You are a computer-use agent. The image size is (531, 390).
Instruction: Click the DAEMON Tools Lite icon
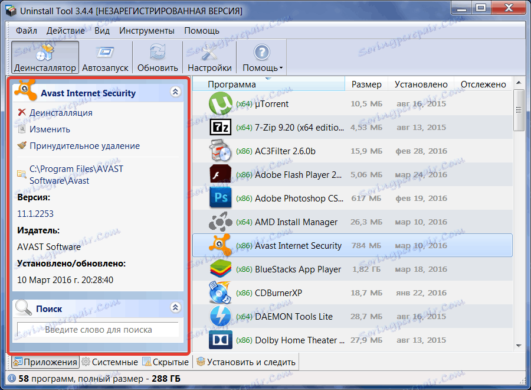[x=221, y=316]
